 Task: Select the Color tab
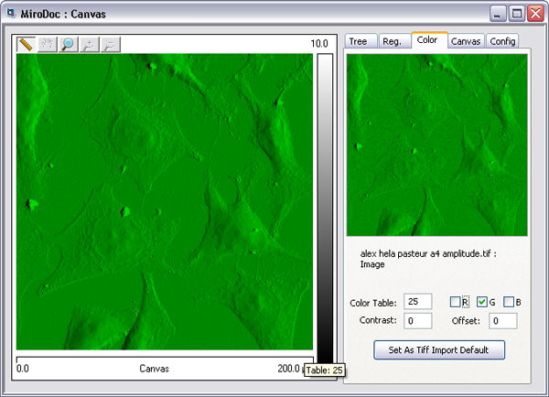click(427, 40)
